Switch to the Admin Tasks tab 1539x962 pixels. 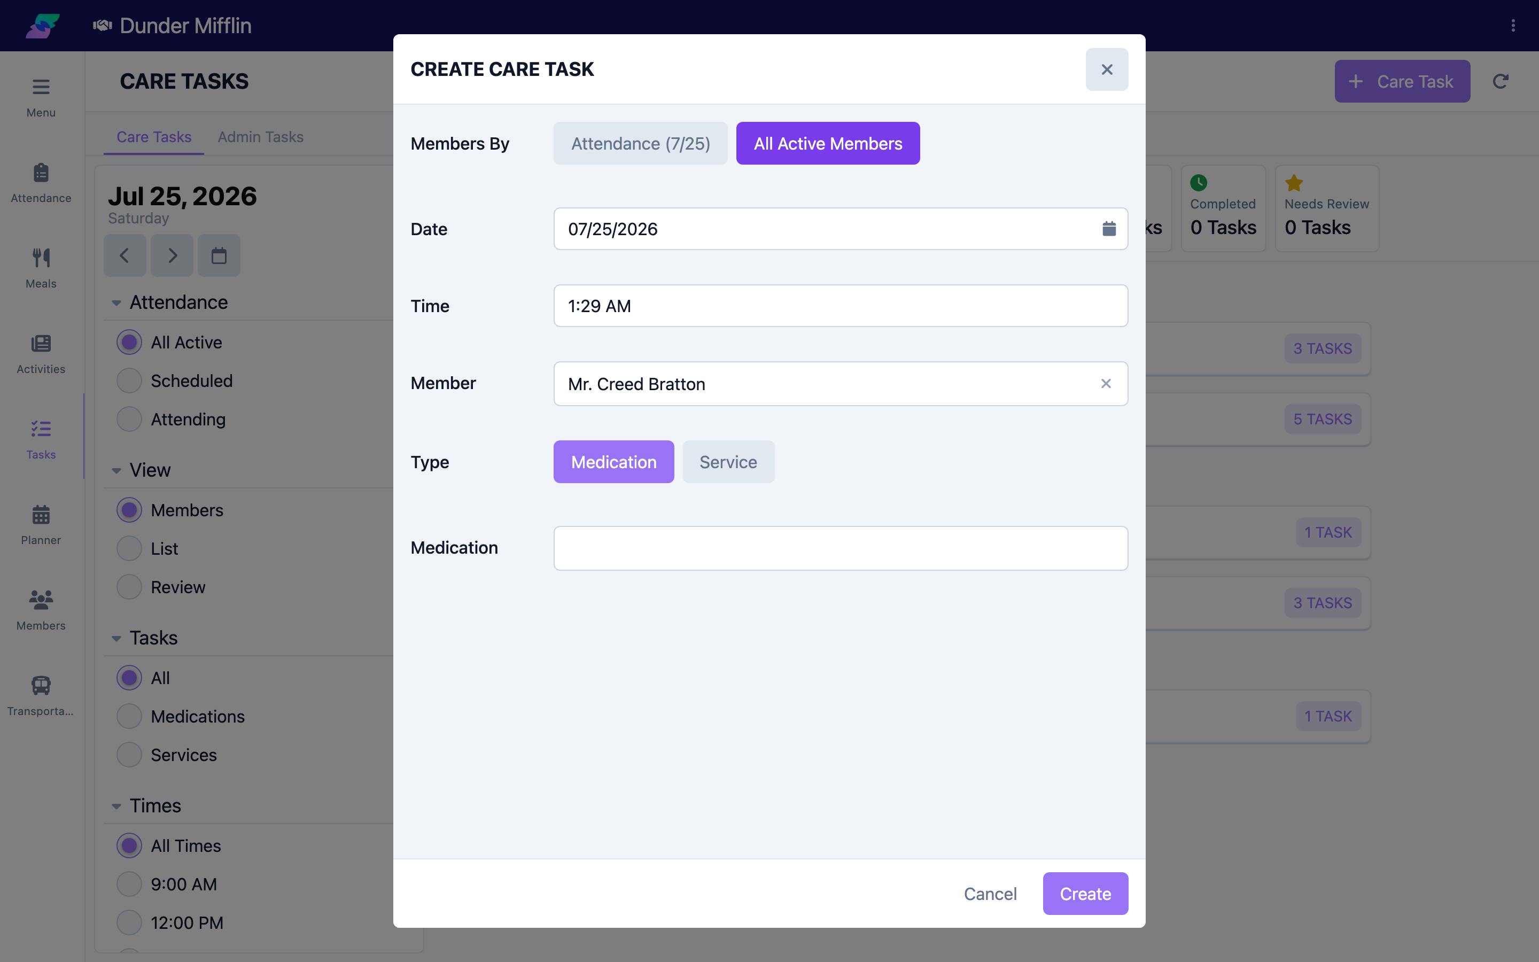(x=260, y=137)
